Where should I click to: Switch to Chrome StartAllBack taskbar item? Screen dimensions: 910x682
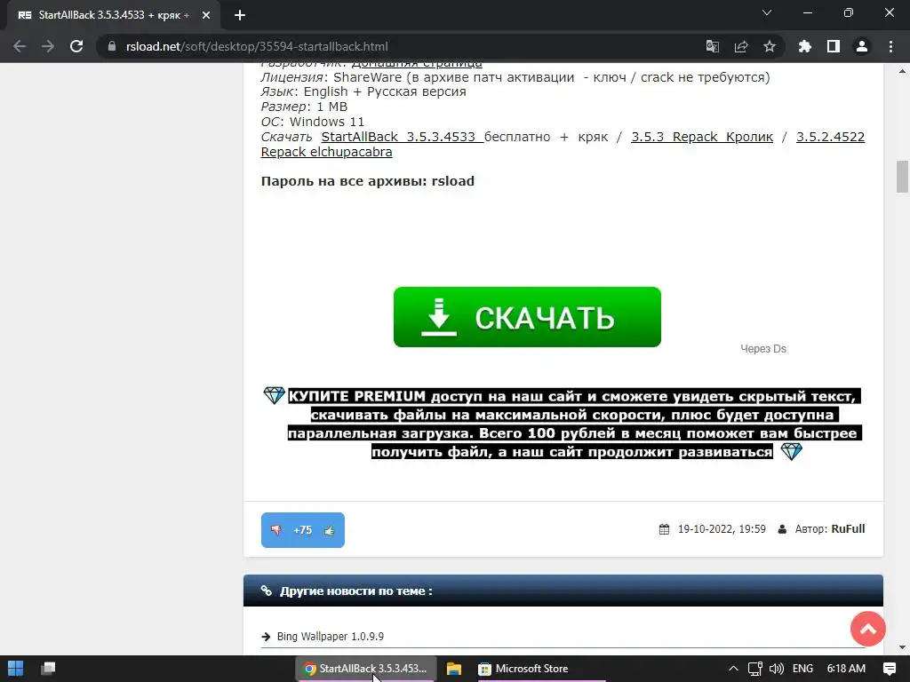pyautogui.click(x=365, y=669)
